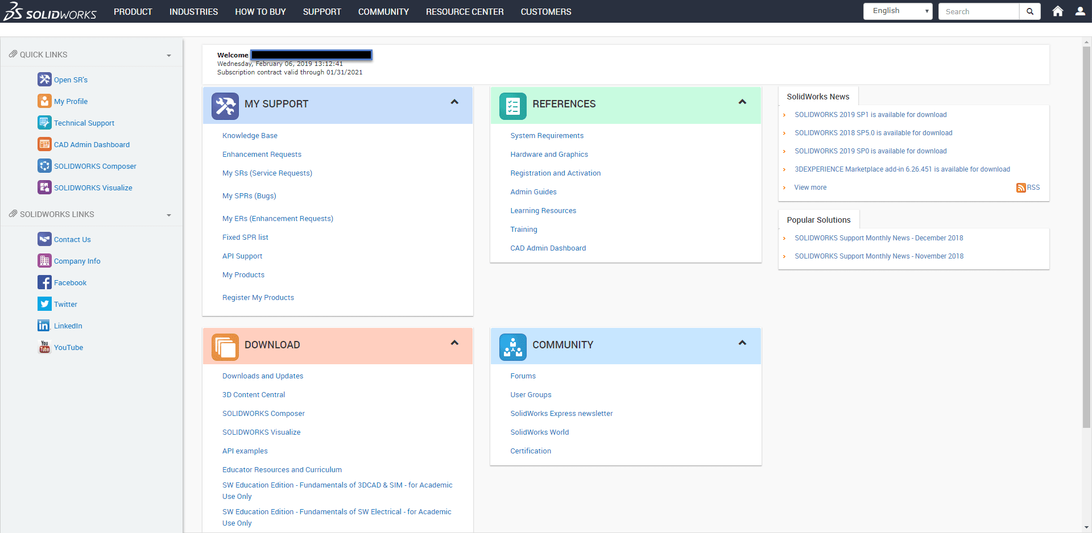Select the SolidWorks News tab

pos(818,97)
